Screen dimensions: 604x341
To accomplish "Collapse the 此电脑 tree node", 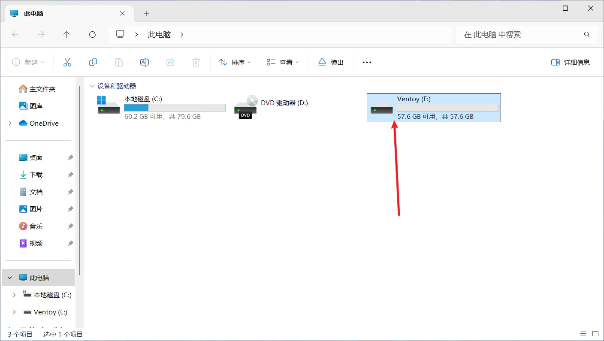I will pos(10,278).
